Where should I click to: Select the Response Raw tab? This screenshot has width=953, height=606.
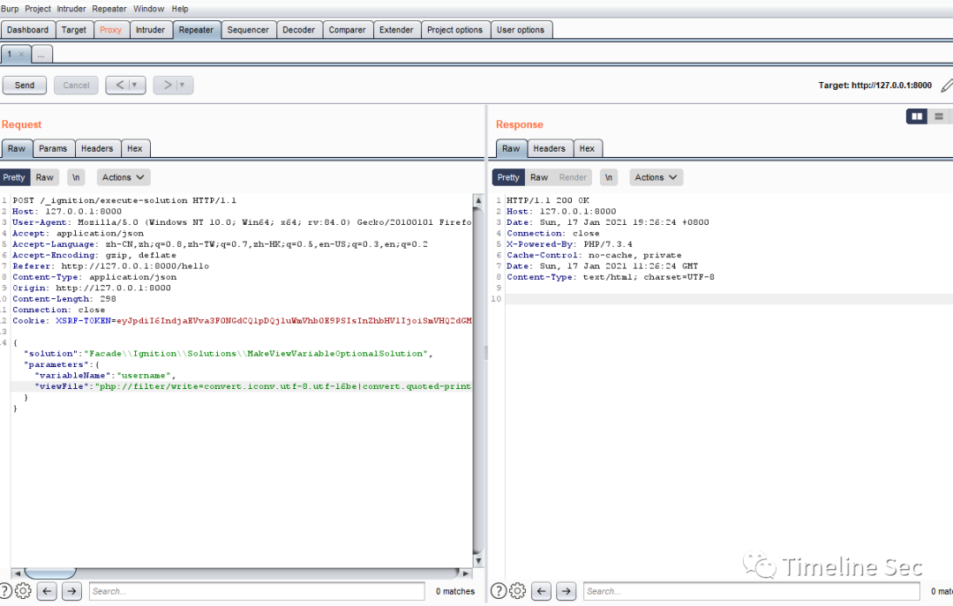point(511,148)
